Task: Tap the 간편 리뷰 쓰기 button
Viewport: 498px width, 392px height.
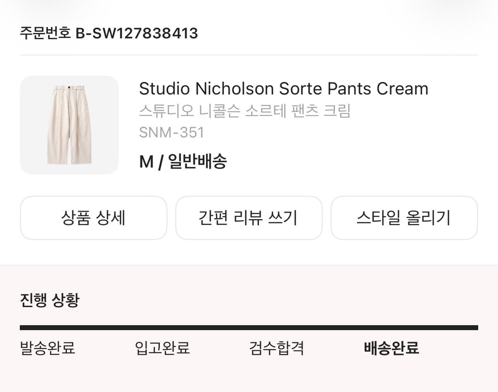Action: 249,218
